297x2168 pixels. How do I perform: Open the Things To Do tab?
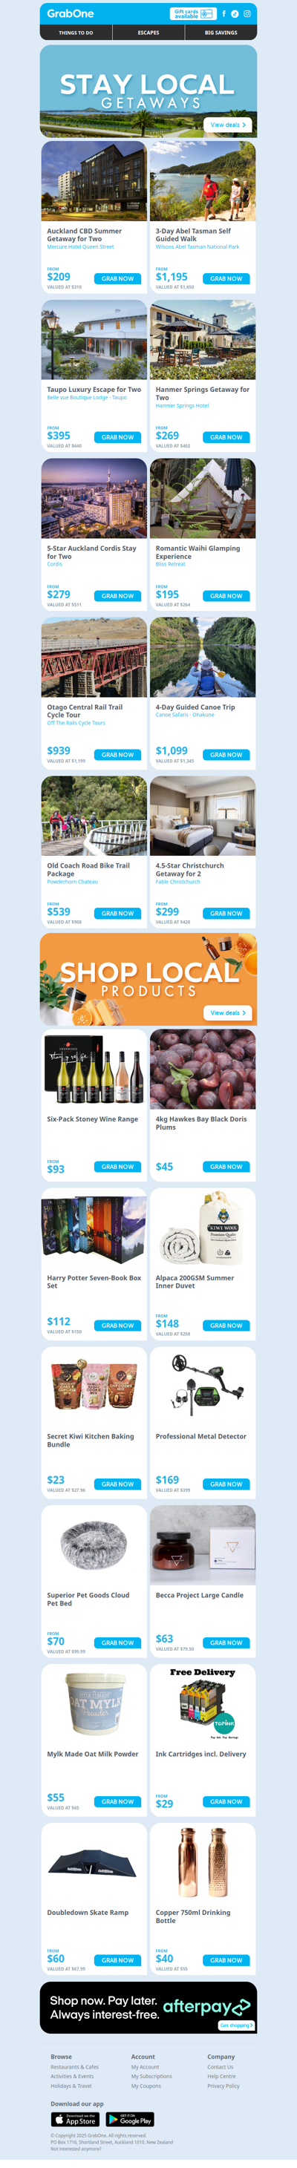click(76, 33)
